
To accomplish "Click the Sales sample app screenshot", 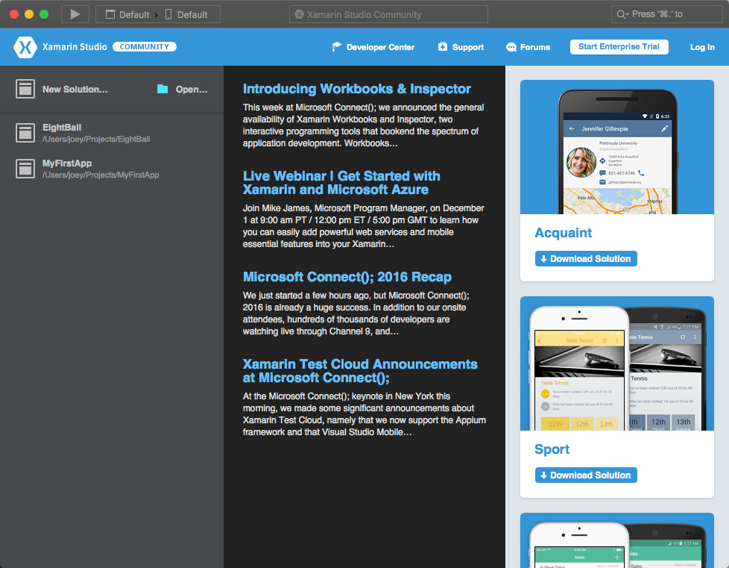I will click(617, 540).
